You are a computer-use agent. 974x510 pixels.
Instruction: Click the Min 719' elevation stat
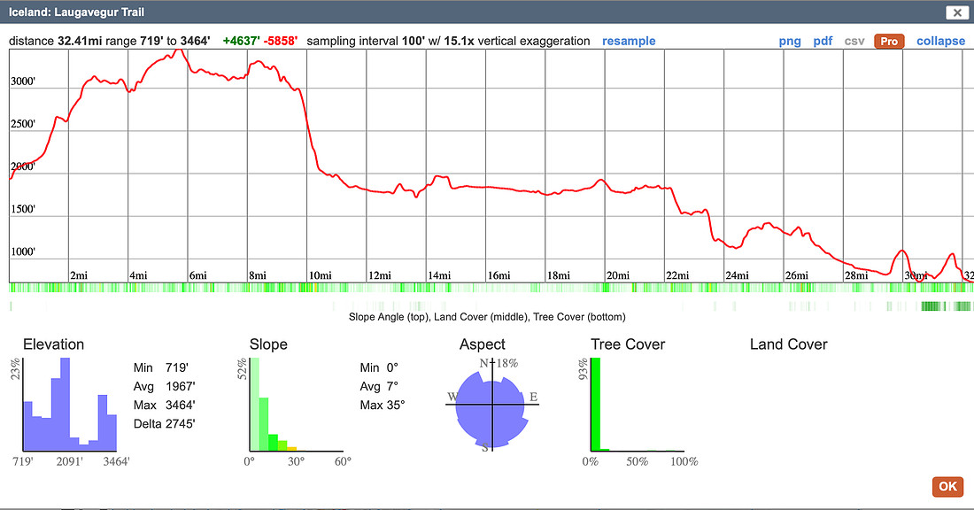click(x=161, y=367)
